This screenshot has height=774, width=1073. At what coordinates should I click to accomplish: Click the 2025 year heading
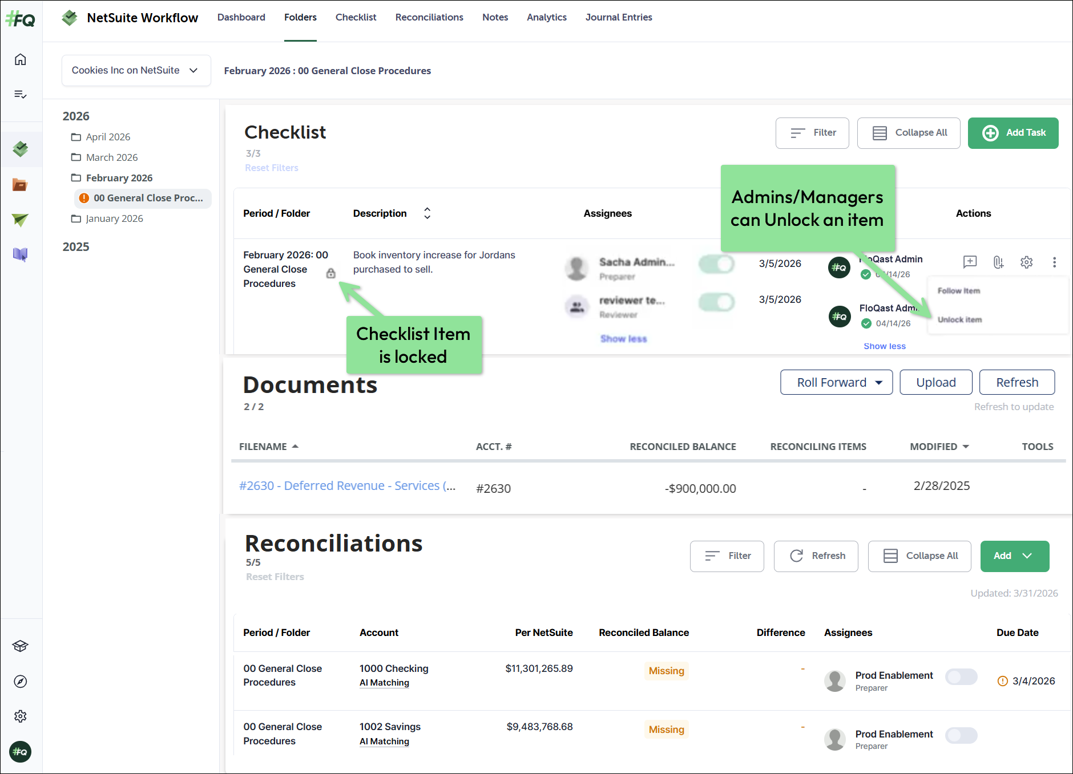(x=76, y=247)
